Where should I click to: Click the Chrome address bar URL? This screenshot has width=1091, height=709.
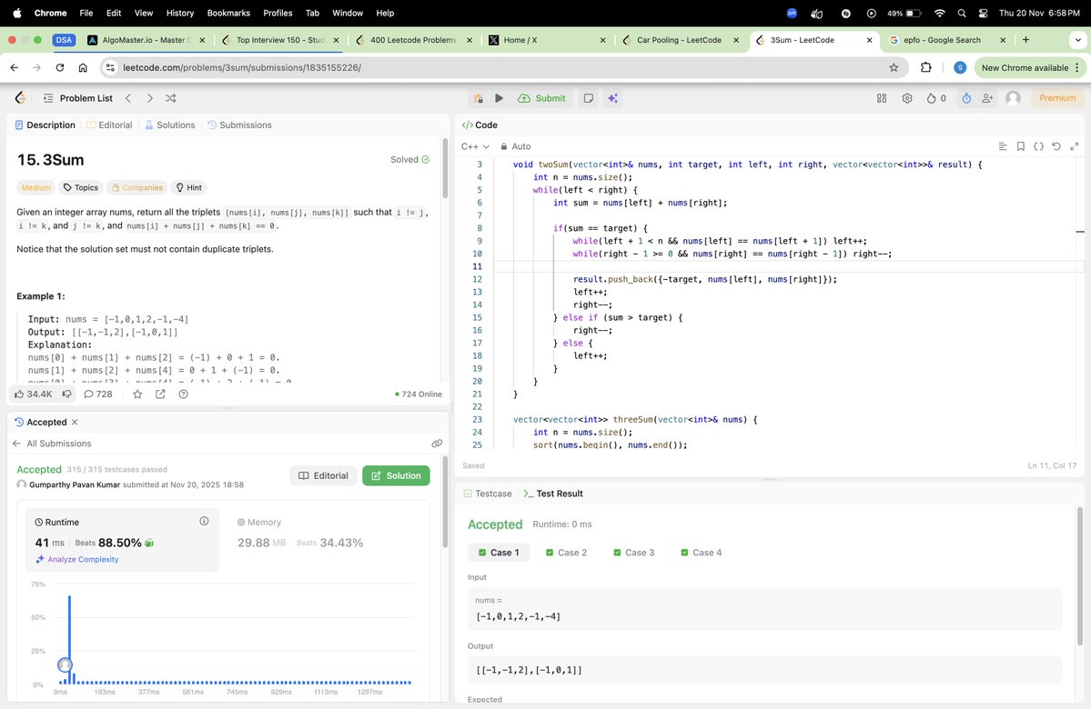[241, 67]
